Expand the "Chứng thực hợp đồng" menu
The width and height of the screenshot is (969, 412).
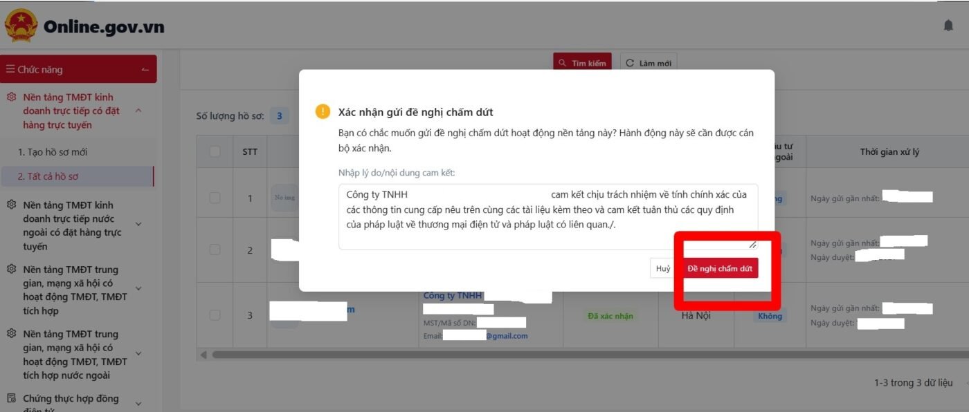pos(138,404)
